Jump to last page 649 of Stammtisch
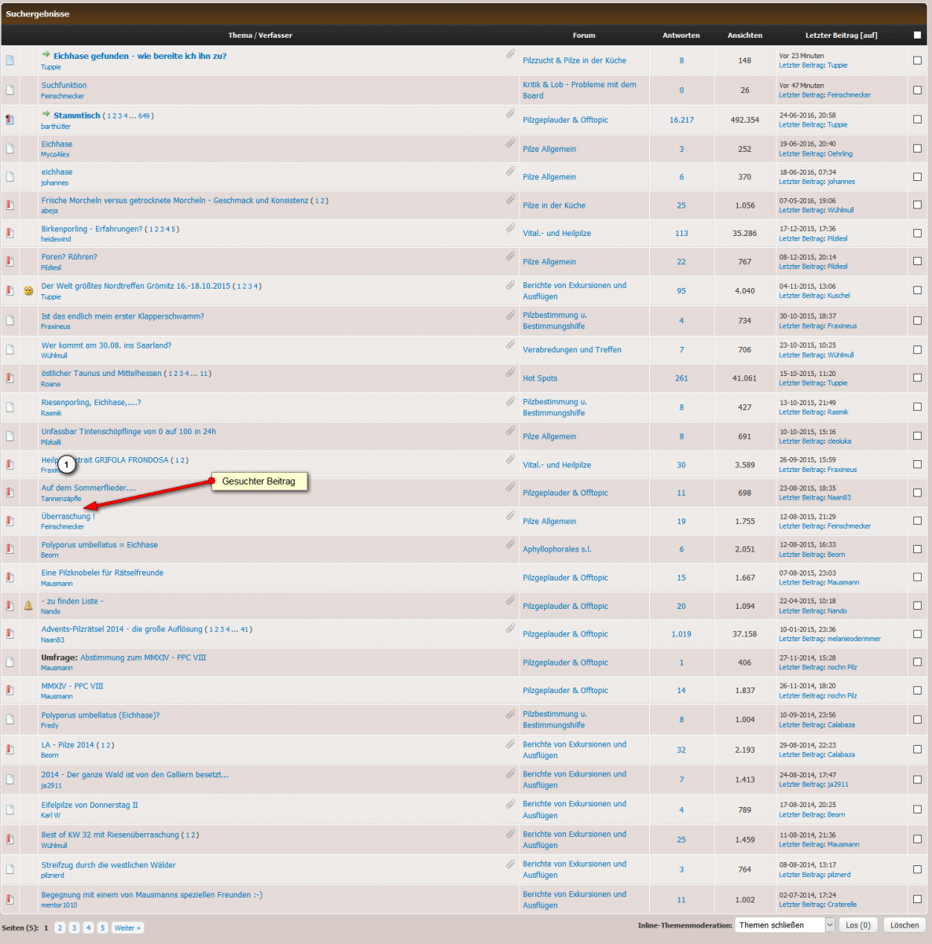The width and height of the screenshot is (932, 944). 144,116
